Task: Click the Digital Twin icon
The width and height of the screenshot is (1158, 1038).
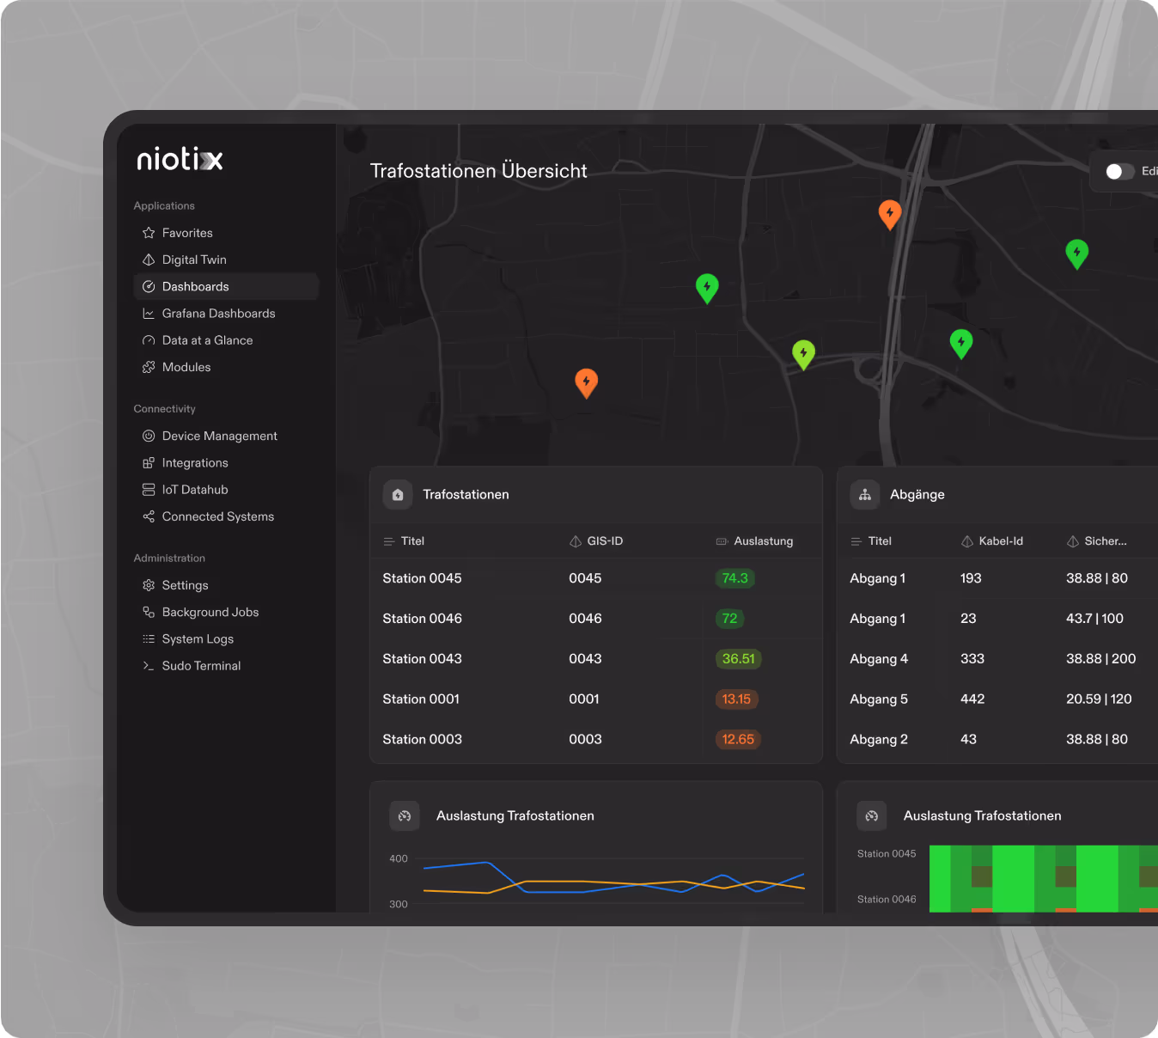Action: (x=149, y=259)
